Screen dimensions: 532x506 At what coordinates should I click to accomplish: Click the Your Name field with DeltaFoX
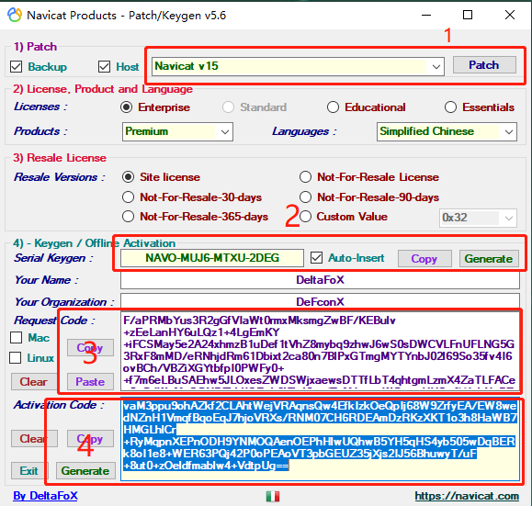coord(320,280)
